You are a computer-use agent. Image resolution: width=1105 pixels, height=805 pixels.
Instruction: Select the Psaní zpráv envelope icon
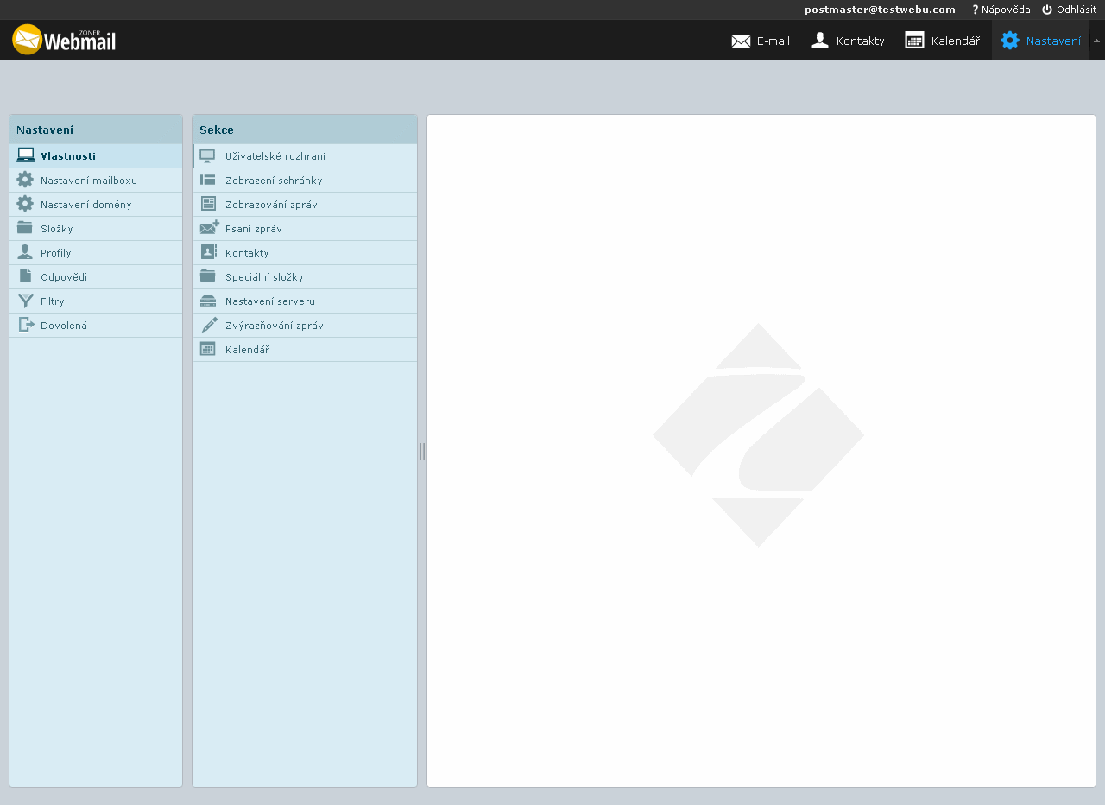209,229
